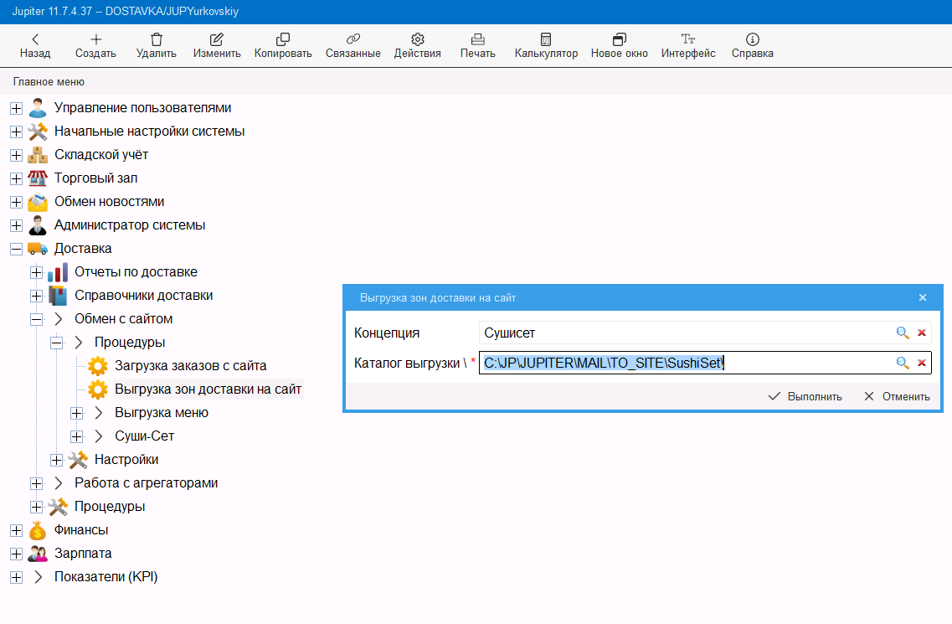This screenshot has height=624, width=952.
Task: Click the Delete trash icon
Action: pyautogui.click(x=157, y=39)
